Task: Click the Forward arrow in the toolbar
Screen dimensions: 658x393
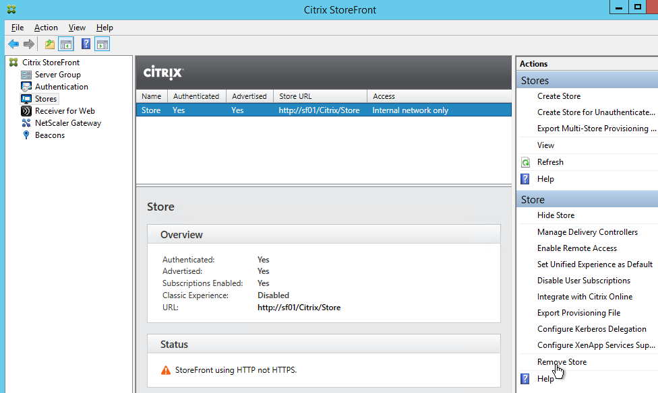Action: (29, 44)
